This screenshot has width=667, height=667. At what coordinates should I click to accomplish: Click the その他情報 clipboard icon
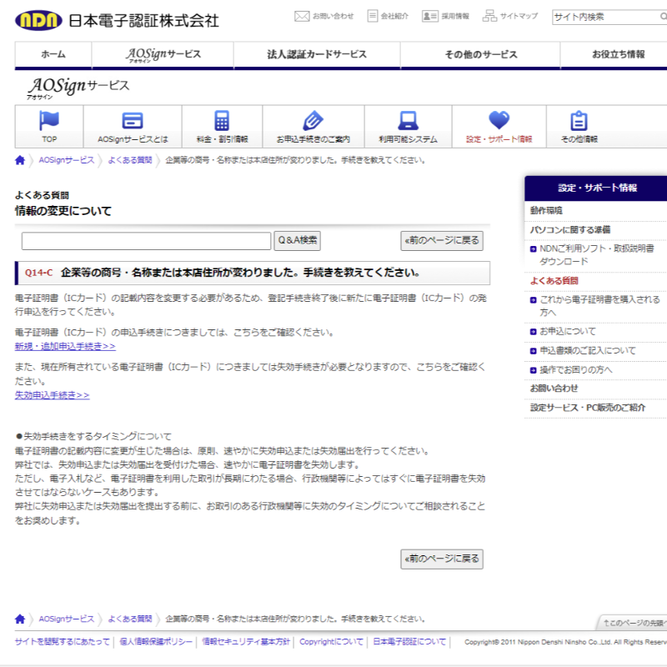(x=579, y=120)
